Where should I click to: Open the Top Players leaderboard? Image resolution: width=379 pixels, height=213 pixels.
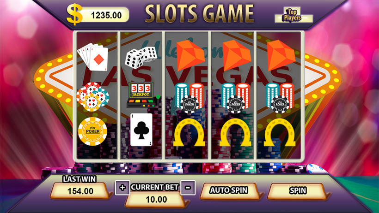(293, 15)
